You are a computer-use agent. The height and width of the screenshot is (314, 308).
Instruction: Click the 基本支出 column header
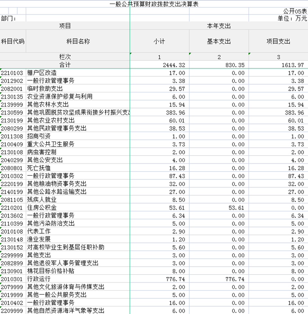(219, 41)
